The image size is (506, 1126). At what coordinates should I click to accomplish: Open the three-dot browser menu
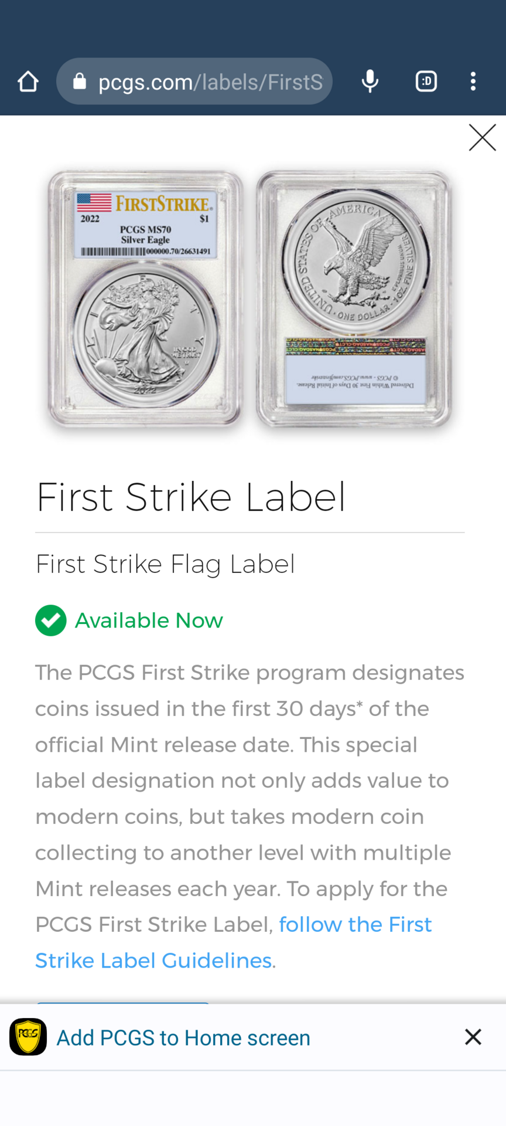tap(473, 81)
